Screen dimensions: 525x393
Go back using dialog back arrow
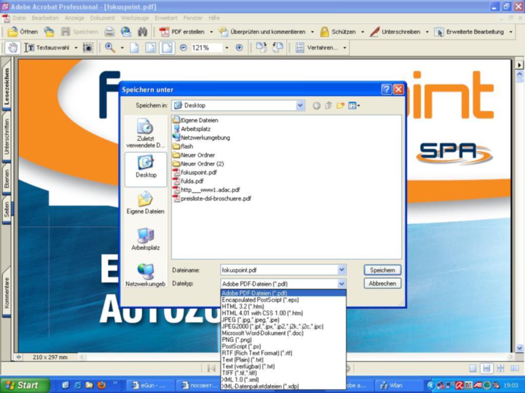316,105
